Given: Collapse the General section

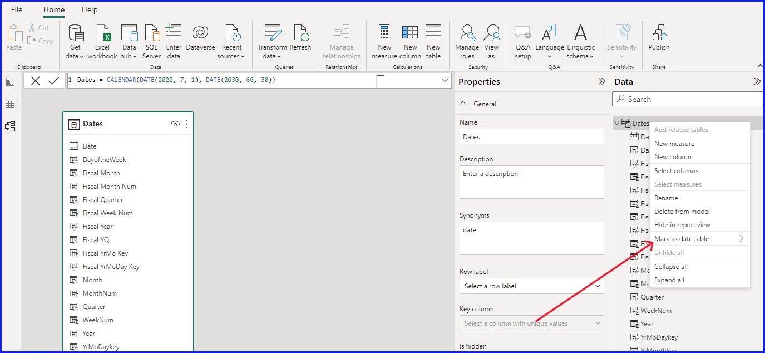Looking at the screenshot, I should [463, 104].
